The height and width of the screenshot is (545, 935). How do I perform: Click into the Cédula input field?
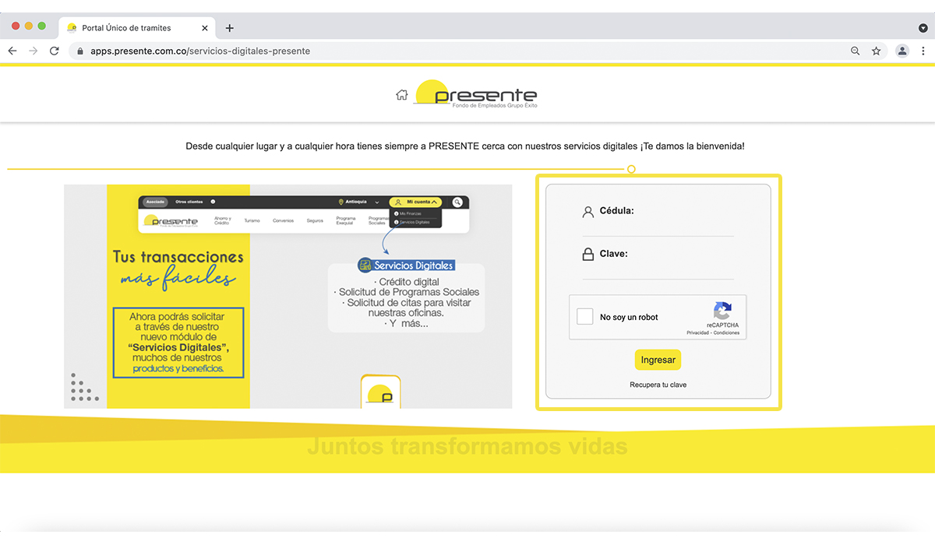(x=658, y=227)
